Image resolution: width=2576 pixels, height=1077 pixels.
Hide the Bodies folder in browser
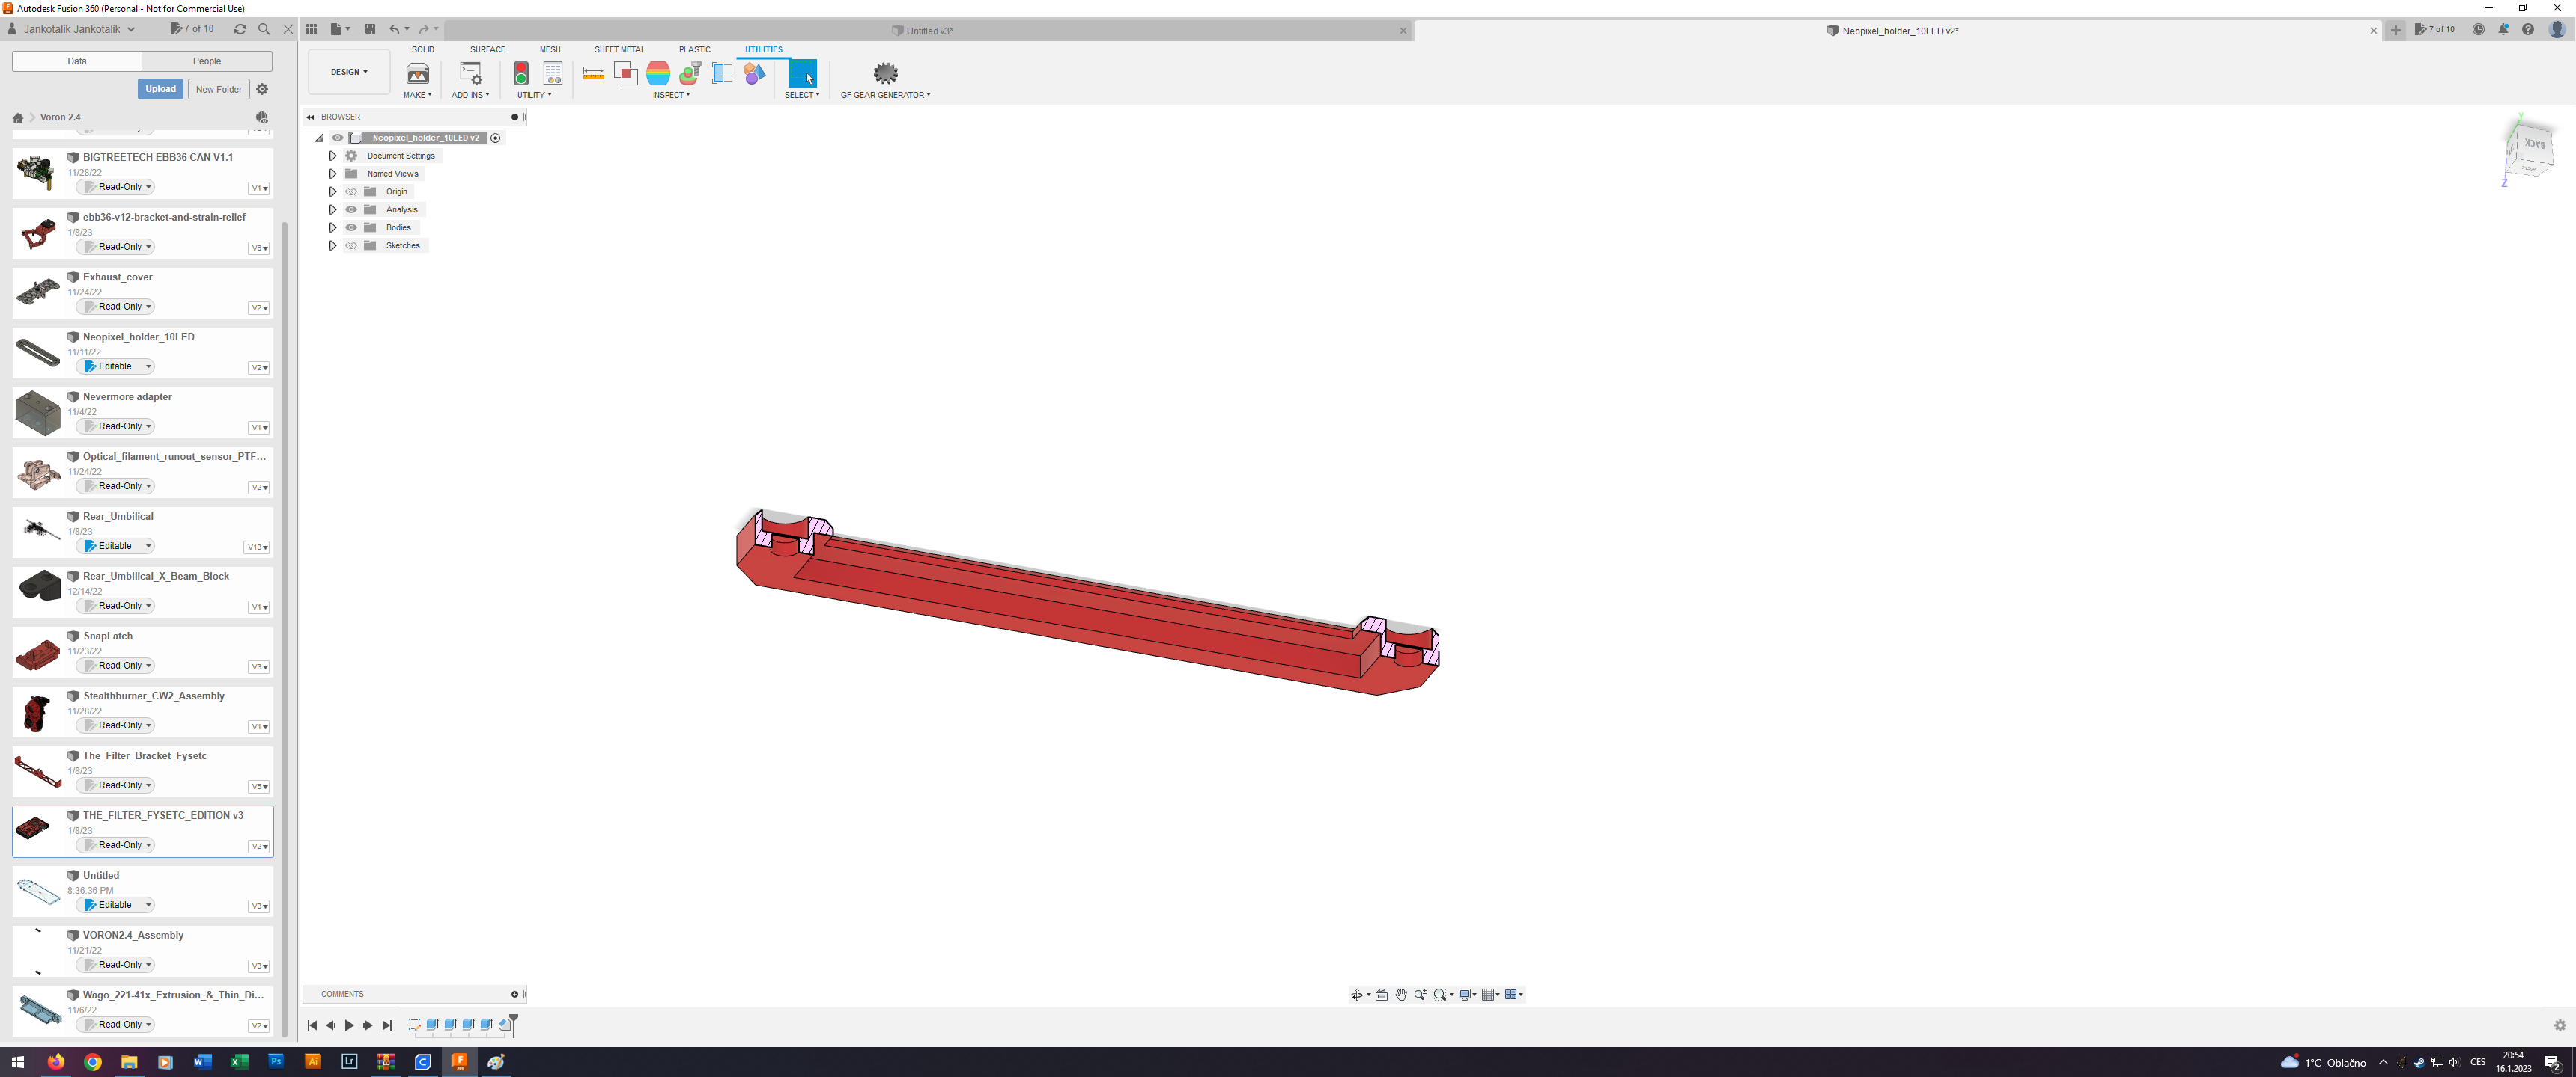351,227
